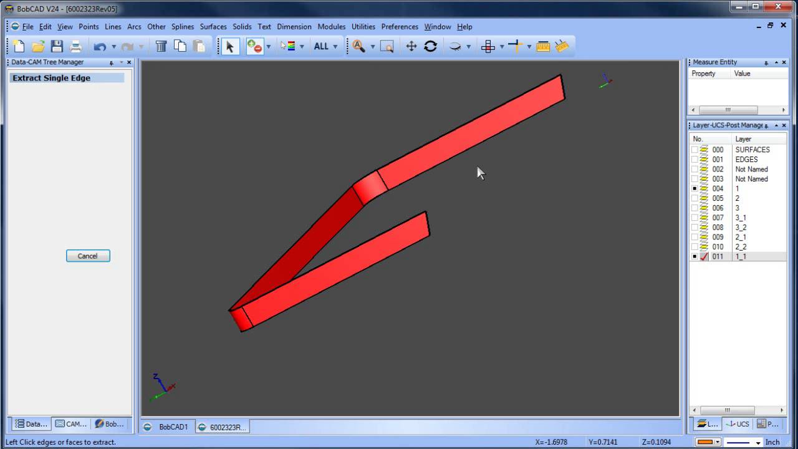Select the pan view tool
Screen dimensions: 798x449
pyautogui.click(x=411, y=46)
